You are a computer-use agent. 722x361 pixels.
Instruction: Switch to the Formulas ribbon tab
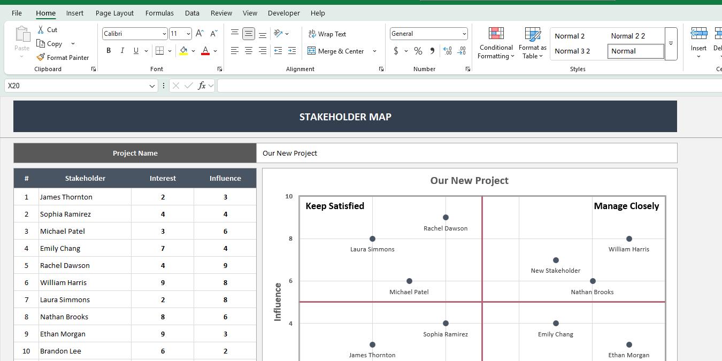click(159, 13)
